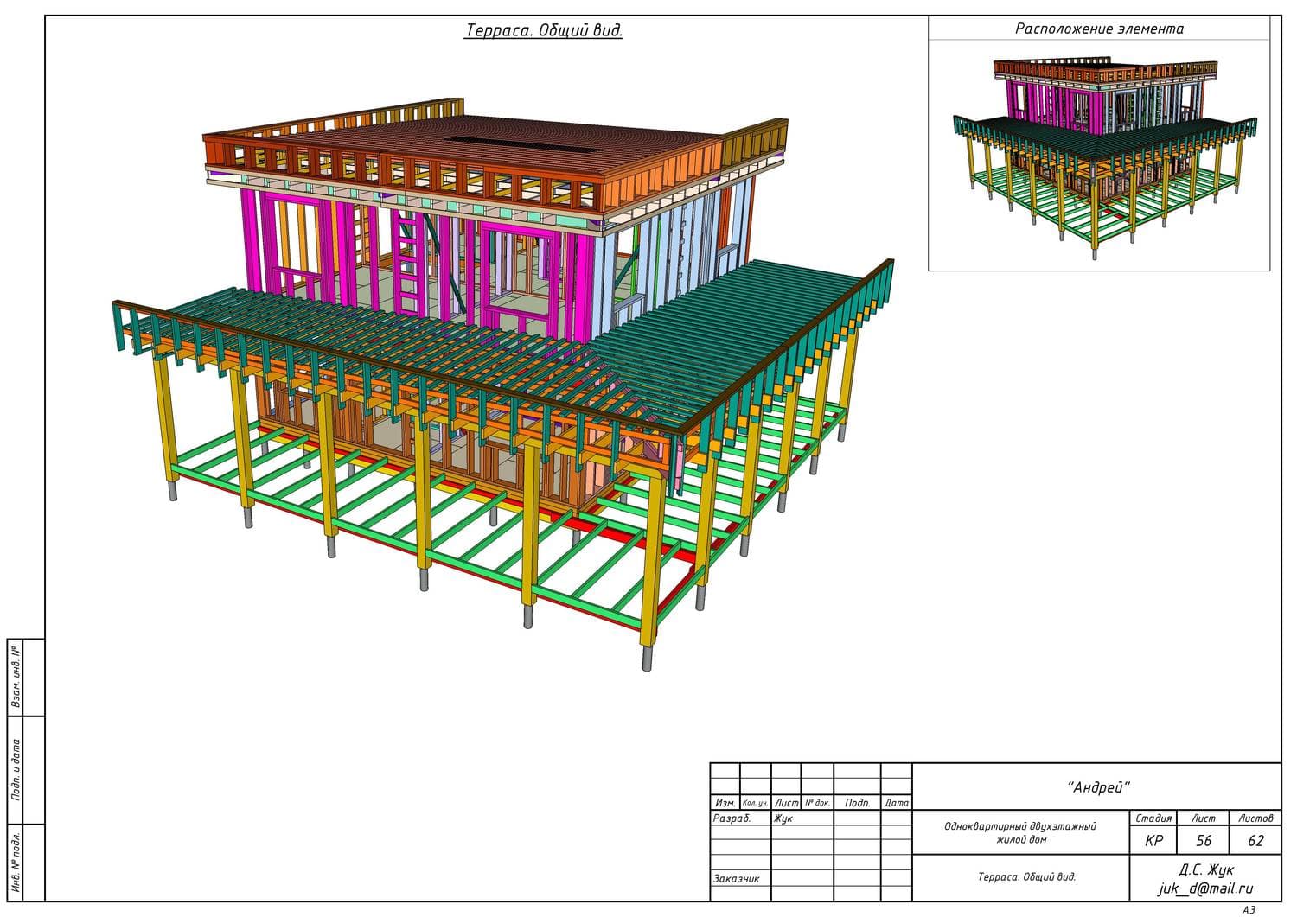Select the 'Листов' header cell
This screenshot has width=1297, height=917.
coord(1255,818)
